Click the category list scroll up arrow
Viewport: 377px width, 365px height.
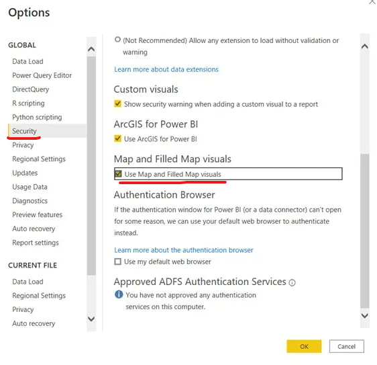[91, 49]
